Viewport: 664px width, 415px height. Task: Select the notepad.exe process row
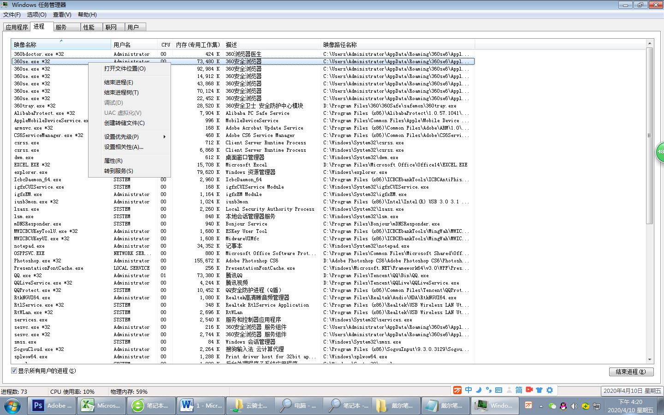tap(243, 246)
